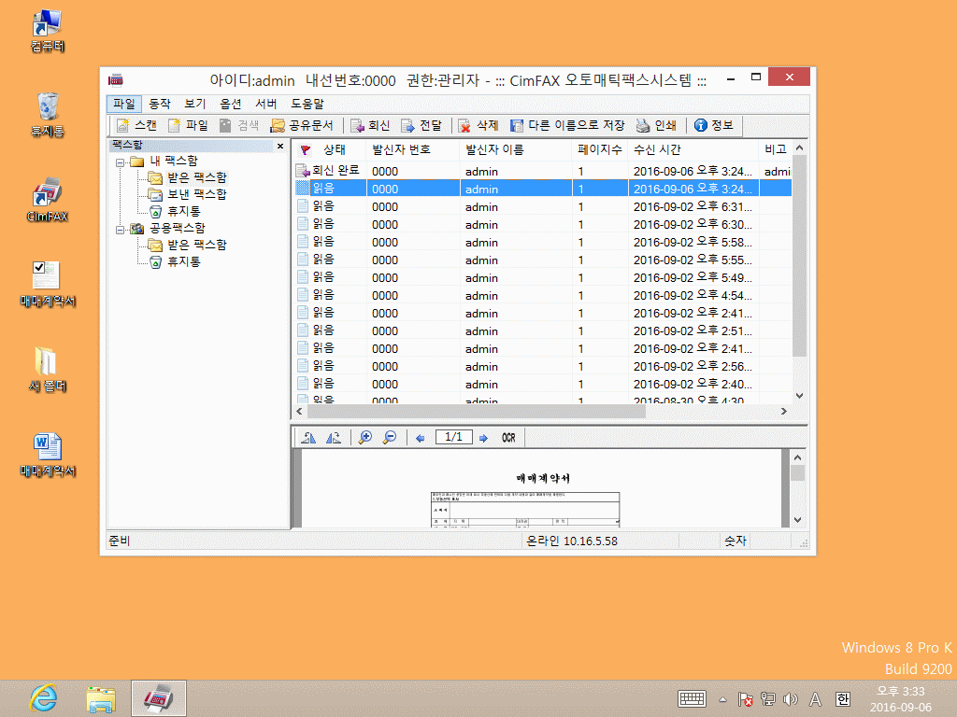Screen dimensions: 957x717
Task: Click the CimFAX taskbar button
Action: 159,698
